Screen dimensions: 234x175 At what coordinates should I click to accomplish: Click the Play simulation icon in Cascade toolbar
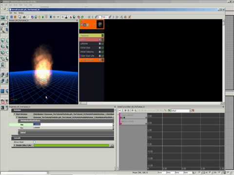point(51,17)
